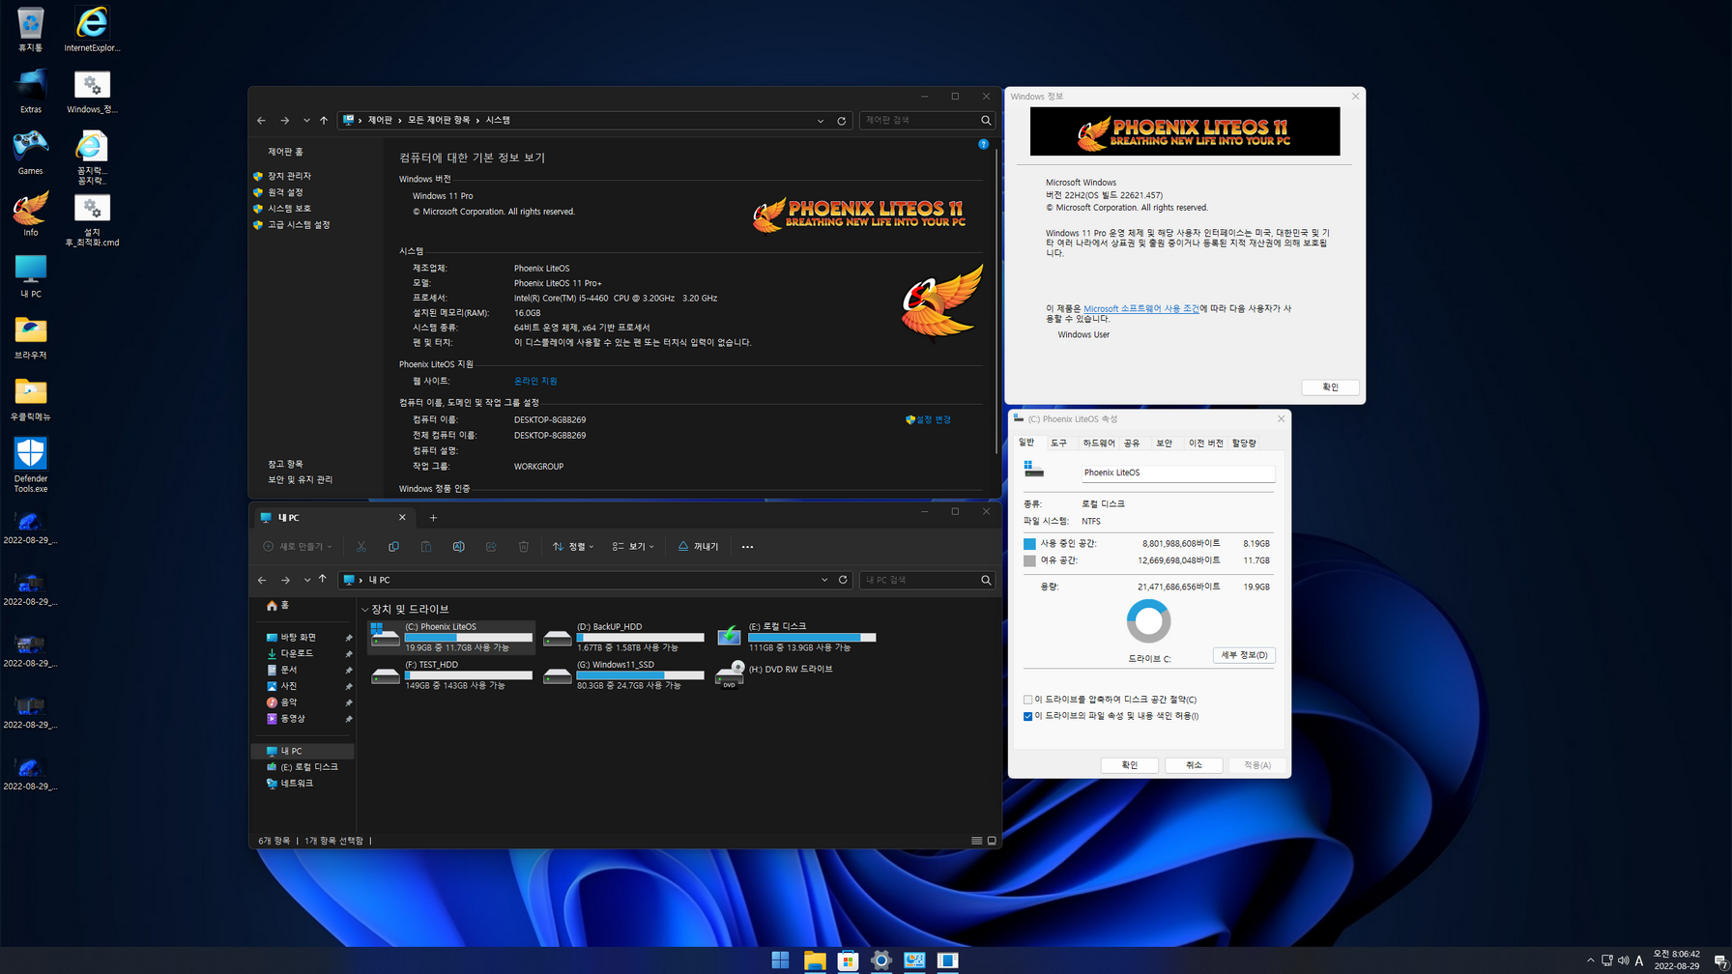Click the cut icon in 내 PC toolbar

pos(361,547)
